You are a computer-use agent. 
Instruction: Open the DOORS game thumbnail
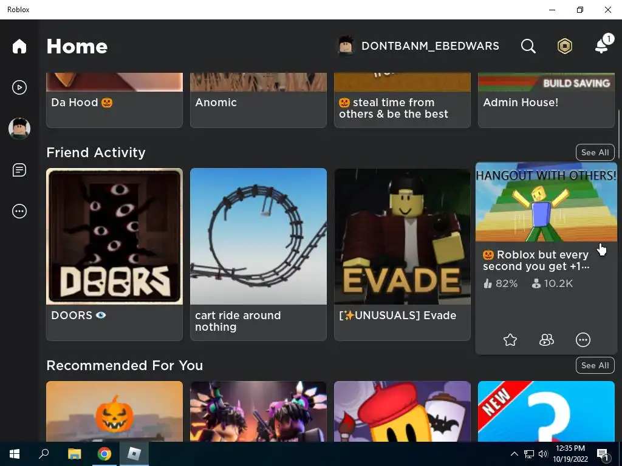point(114,236)
